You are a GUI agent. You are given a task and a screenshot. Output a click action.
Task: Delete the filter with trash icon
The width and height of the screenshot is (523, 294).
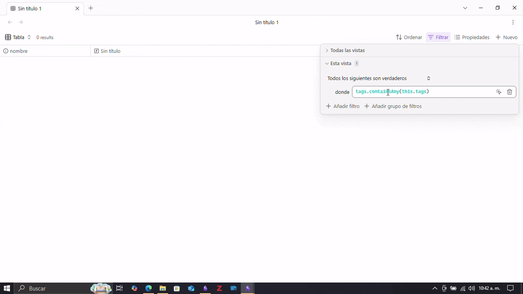509,92
